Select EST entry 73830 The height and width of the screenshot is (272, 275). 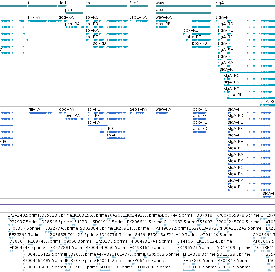click(x=16, y=241)
